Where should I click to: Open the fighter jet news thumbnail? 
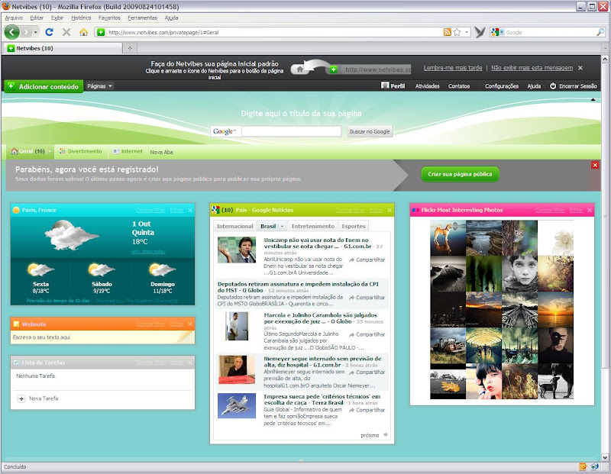(x=237, y=405)
